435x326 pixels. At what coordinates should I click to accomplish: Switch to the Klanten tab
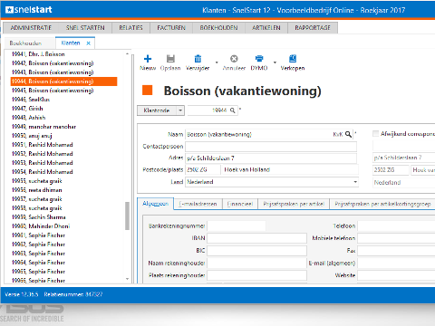pyautogui.click(x=71, y=43)
